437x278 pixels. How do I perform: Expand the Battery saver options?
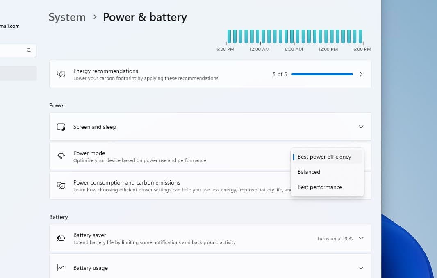point(361,238)
